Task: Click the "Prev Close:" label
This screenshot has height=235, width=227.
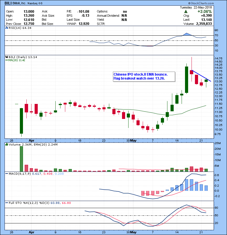Action: click(14, 24)
